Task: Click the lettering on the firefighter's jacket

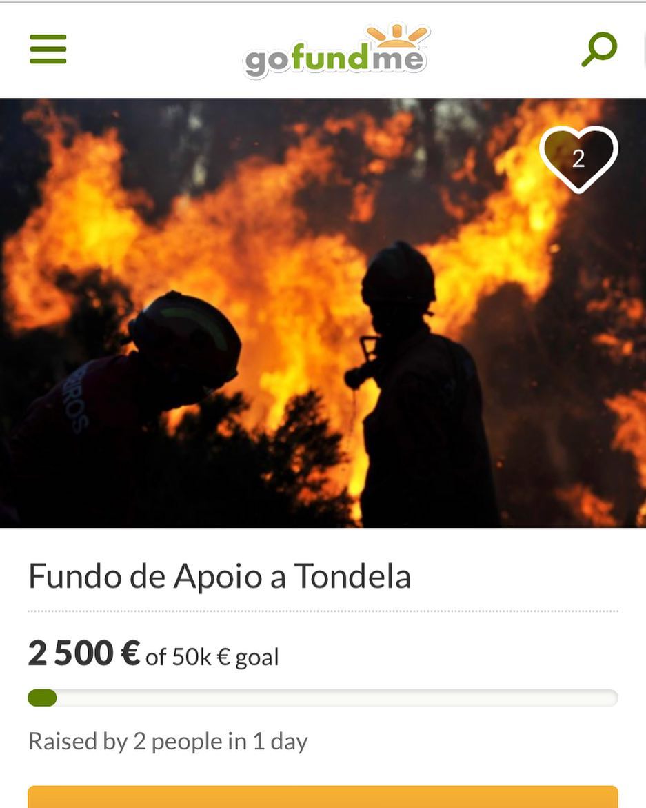Action: 76,399
